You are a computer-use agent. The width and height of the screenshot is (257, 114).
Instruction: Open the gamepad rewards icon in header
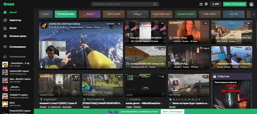click(x=201, y=4)
